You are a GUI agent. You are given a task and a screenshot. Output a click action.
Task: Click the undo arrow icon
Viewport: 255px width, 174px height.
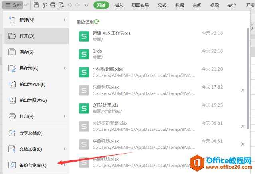click(70, 5)
